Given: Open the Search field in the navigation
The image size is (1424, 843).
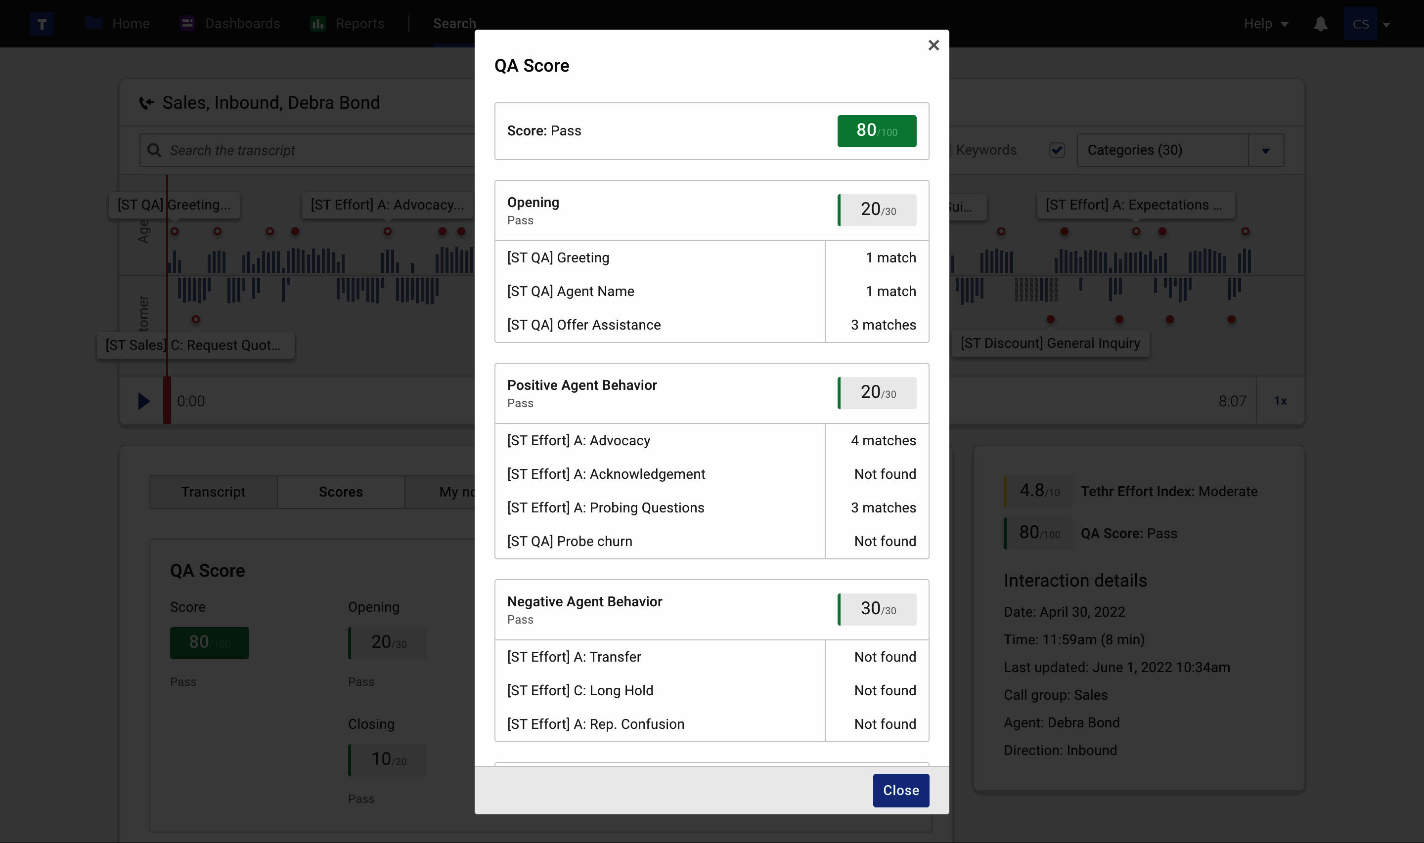Looking at the screenshot, I should click(453, 23).
